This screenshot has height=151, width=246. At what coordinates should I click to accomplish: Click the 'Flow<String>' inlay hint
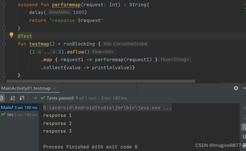(175, 59)
